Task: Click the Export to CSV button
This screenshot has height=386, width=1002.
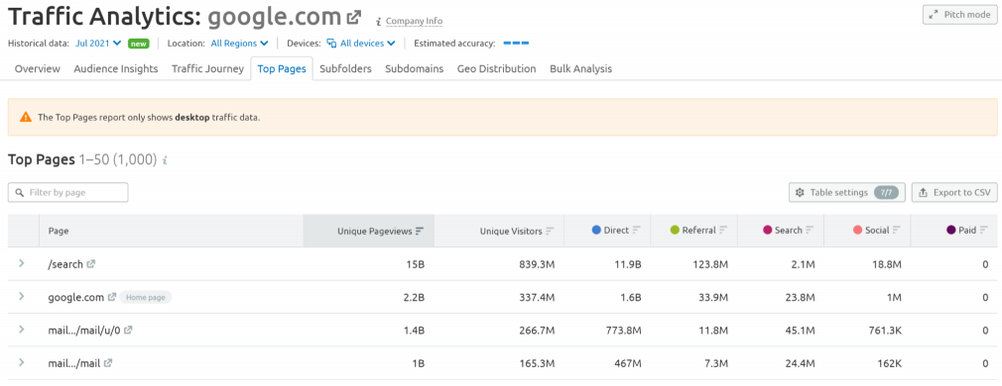Action: (954, 192)
